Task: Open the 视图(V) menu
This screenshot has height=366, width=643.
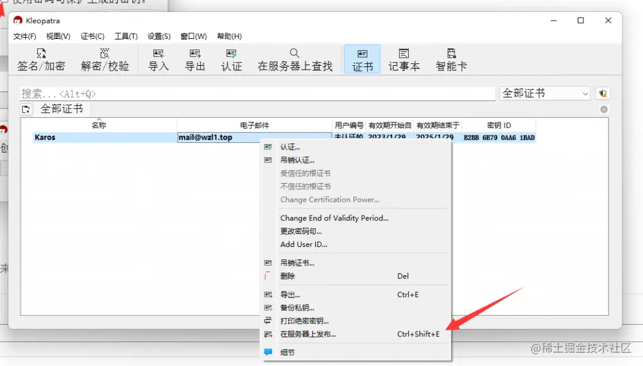Action: coord(58,36)
